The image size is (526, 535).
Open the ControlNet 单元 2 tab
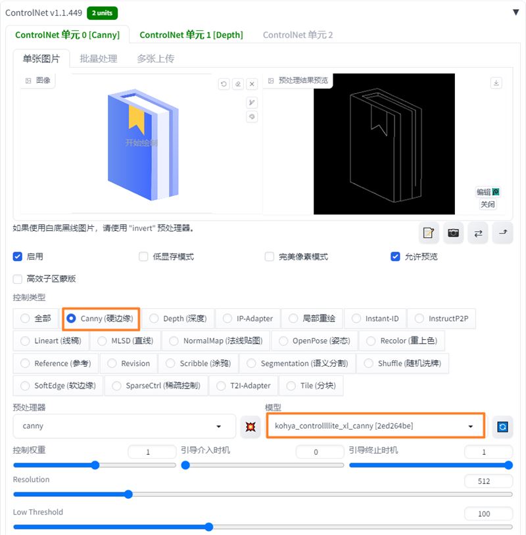[298, 35]
